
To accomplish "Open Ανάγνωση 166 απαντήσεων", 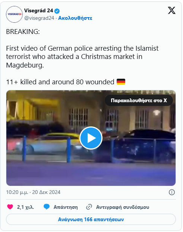I will point(91,219).
